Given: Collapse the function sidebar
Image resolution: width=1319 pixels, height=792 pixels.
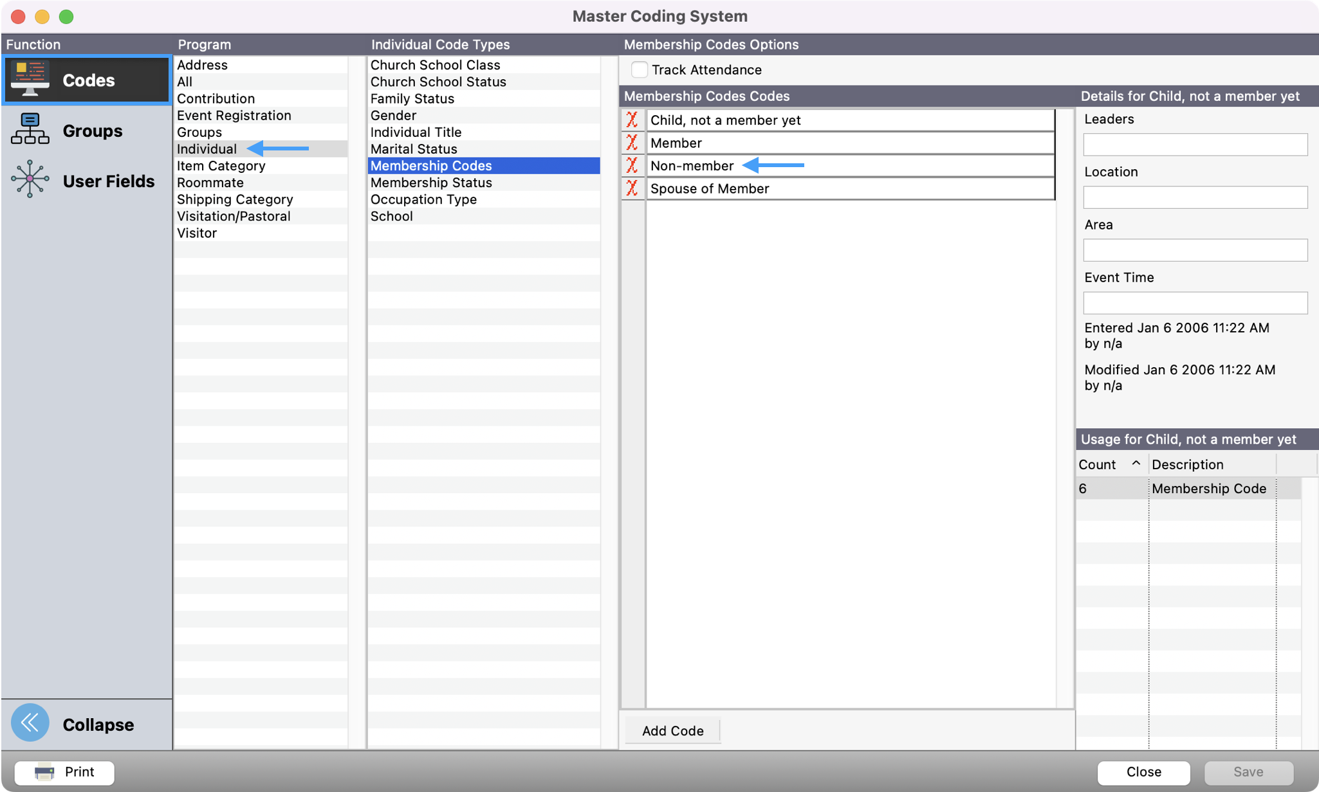Looking at the screenshot, I should [x=30, y=723].
